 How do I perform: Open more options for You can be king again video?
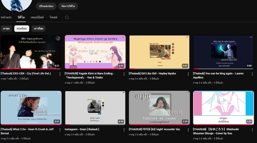click(252, 74)
